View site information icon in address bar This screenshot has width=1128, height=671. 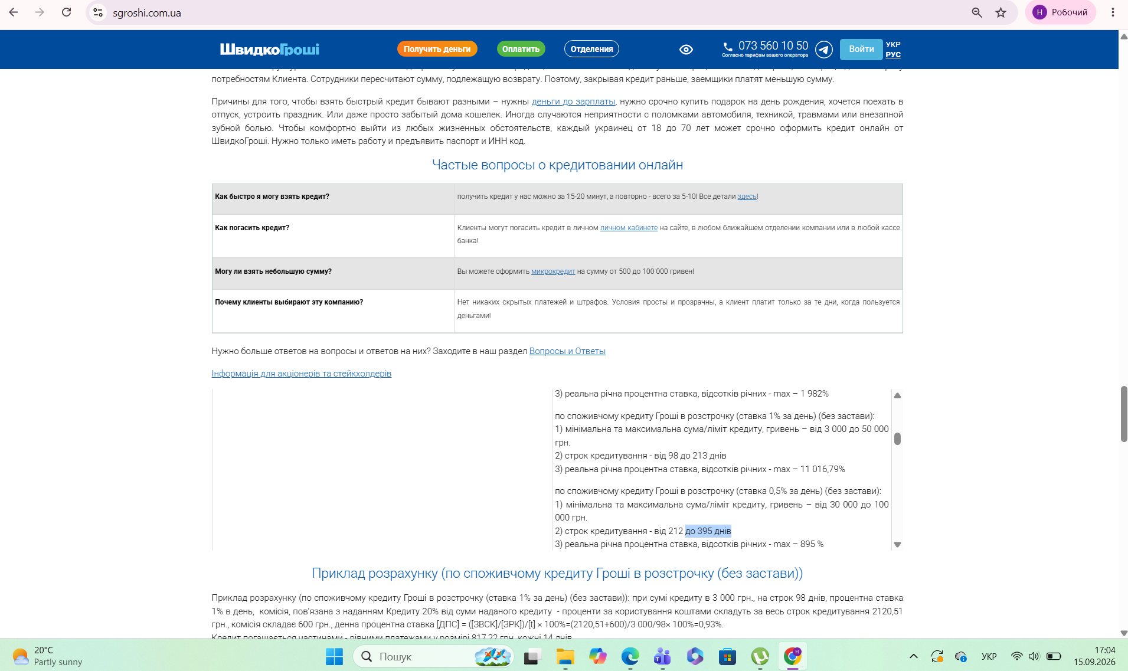click(x=99, y=12)
